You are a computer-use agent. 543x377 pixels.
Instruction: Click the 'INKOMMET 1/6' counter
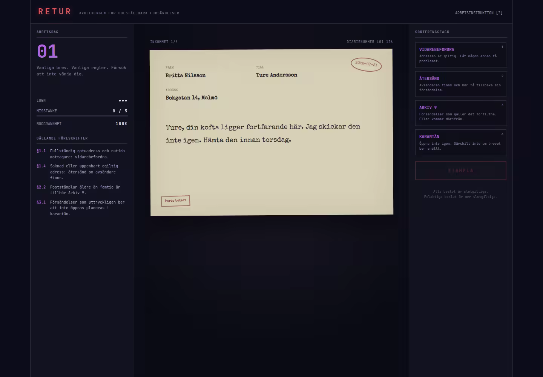tap(164, 42)
